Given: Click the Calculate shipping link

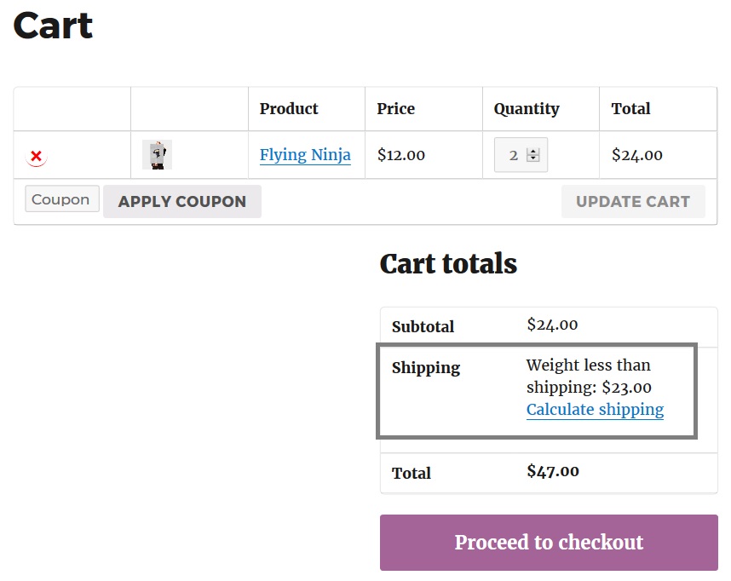Looking at the screenshot, I should [x=595, y=410].
